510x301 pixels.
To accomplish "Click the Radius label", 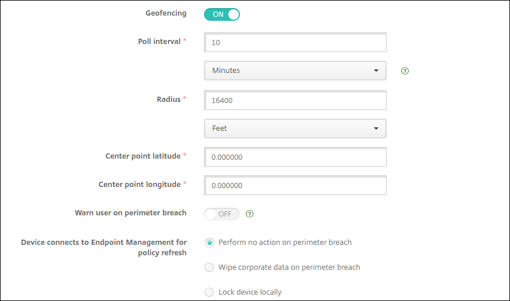I will (x=168, y=99).
